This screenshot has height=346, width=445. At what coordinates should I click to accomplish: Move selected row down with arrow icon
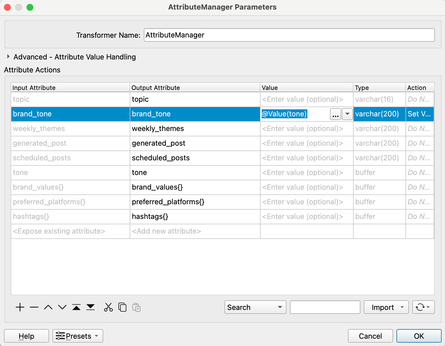coord(62,307)
